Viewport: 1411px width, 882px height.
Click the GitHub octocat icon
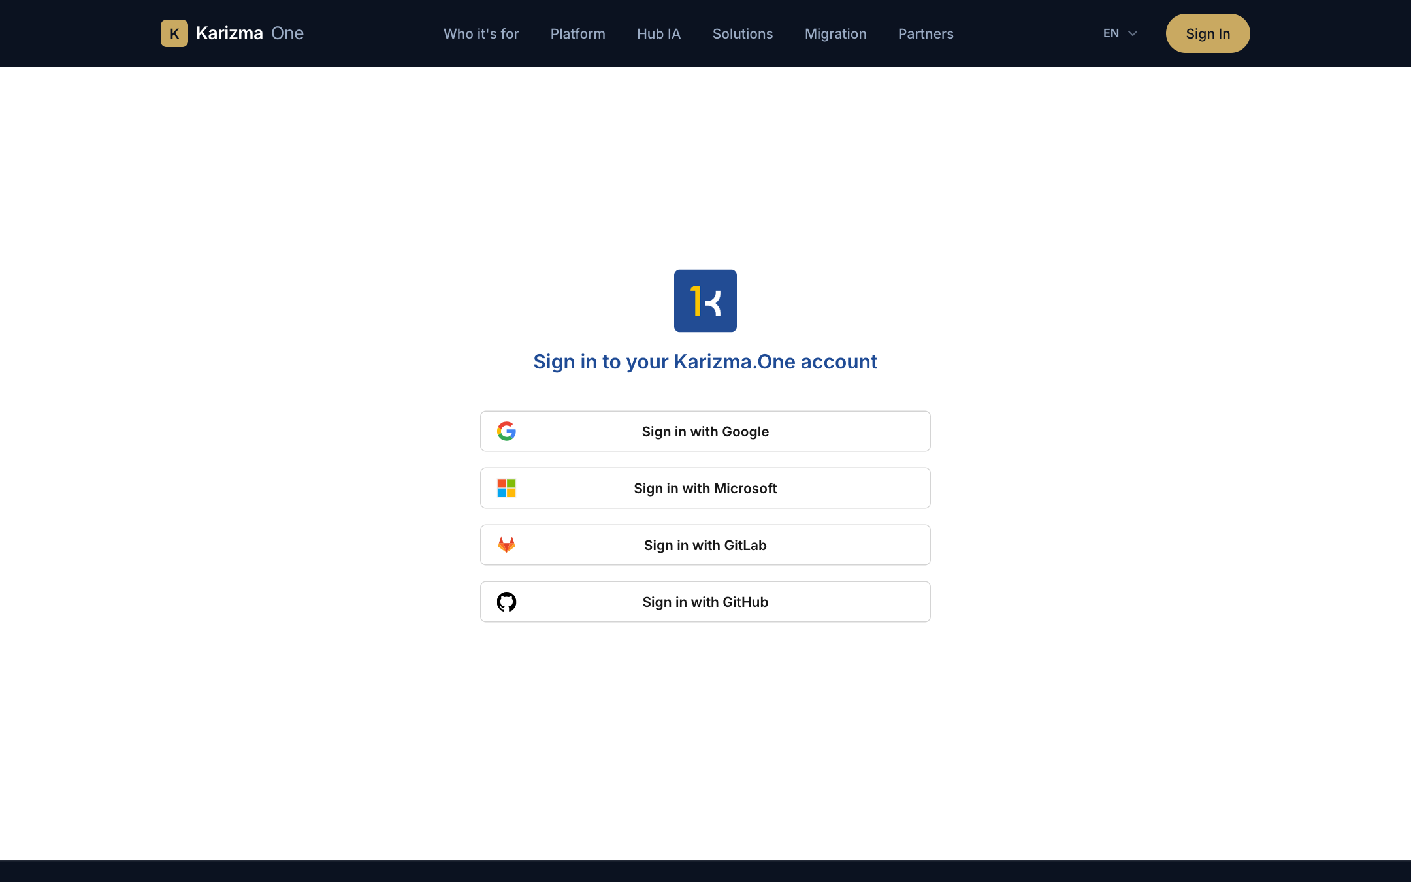pyautogui.click(x=506, y=602)
